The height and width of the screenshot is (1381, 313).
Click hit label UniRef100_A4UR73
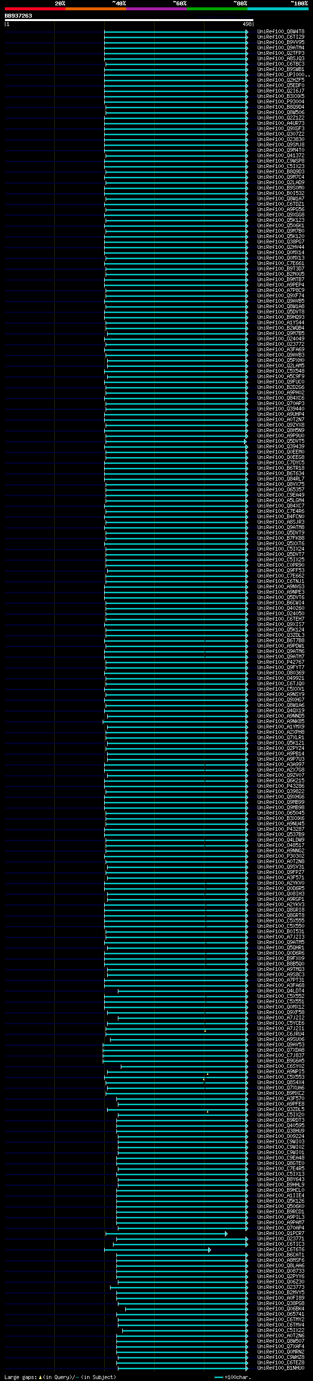(x=281, y=123)
